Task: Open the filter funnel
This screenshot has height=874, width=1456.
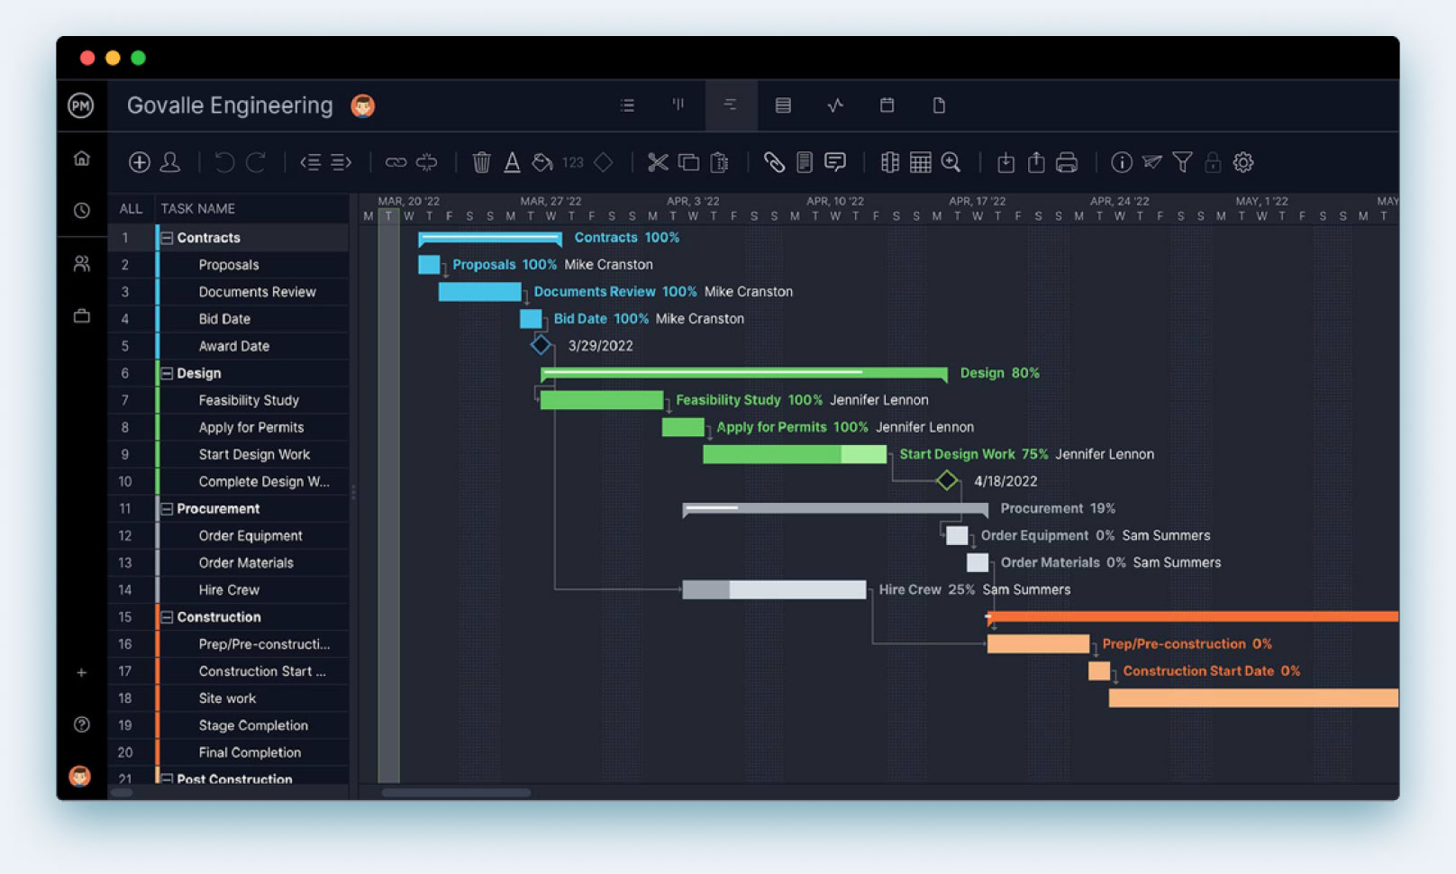Action: pos(1183,162)
